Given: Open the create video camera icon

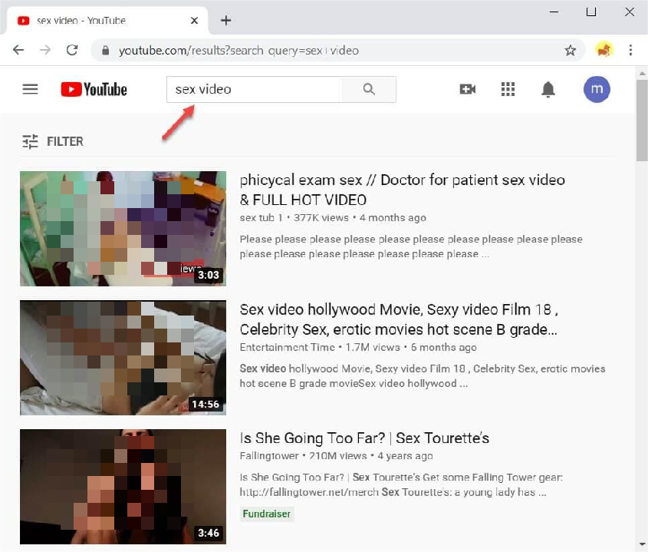Looking at the screenshot, I should (x=467, y=89).
